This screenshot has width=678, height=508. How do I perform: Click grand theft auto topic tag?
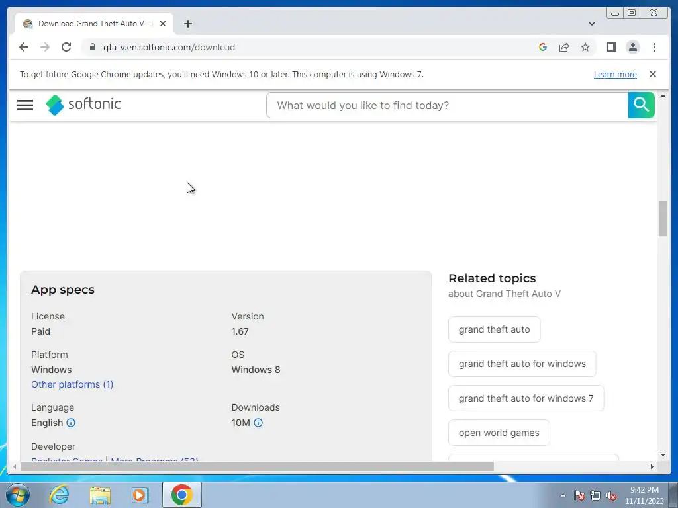pos(494,329)
